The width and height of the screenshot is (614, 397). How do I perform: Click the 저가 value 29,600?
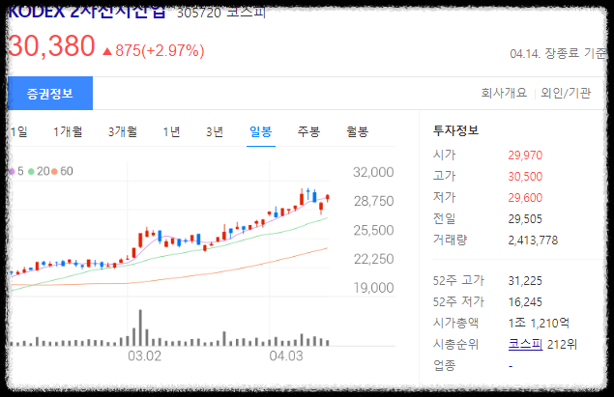(x=525, y=197)
